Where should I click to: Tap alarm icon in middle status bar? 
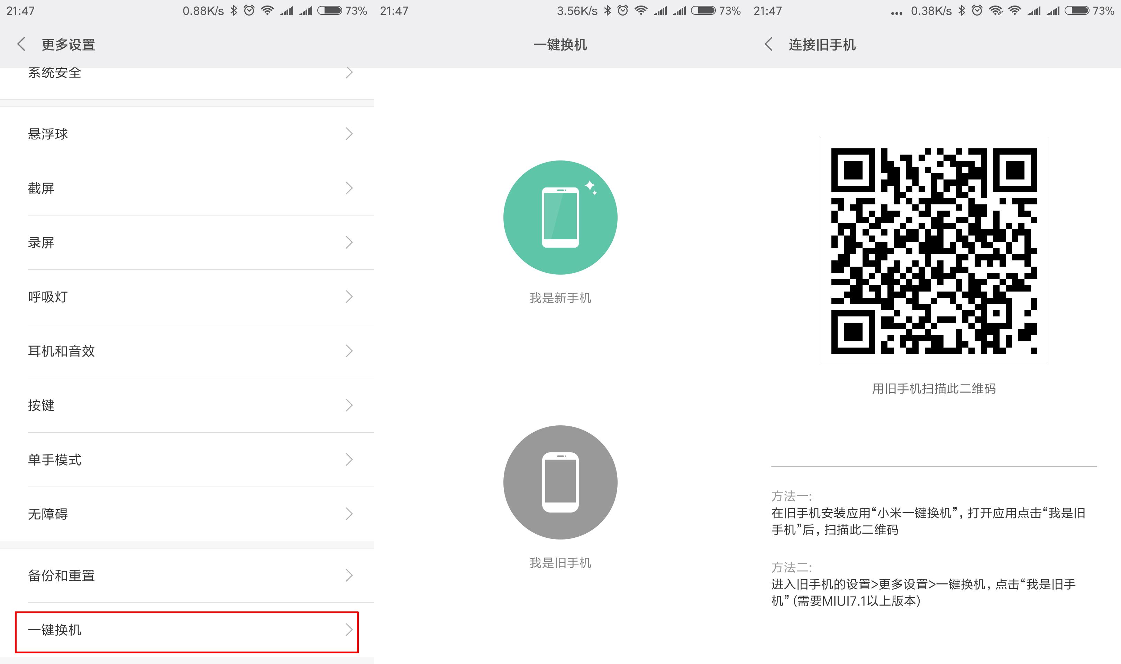[623, 10]
